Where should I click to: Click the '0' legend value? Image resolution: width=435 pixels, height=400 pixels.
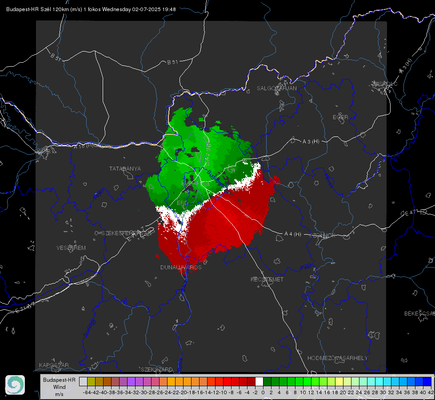pyautogui.click(x=263, y=392)
